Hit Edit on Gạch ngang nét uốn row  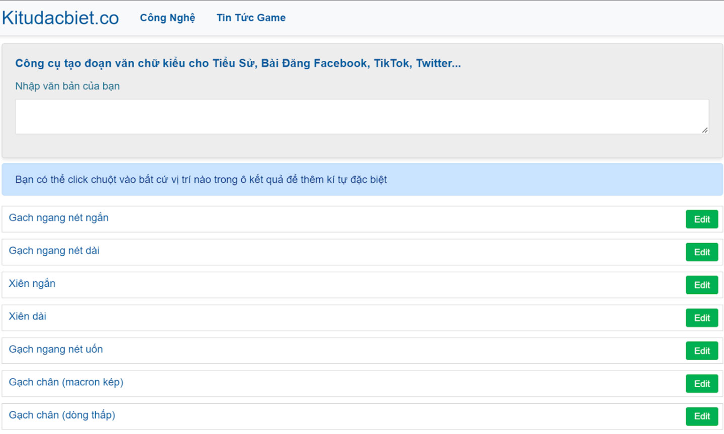701,351
